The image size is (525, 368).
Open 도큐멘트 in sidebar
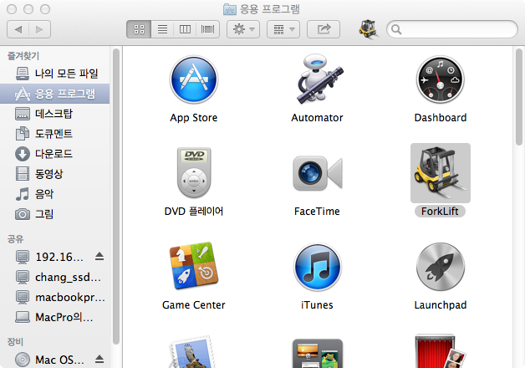coord(55,134)
